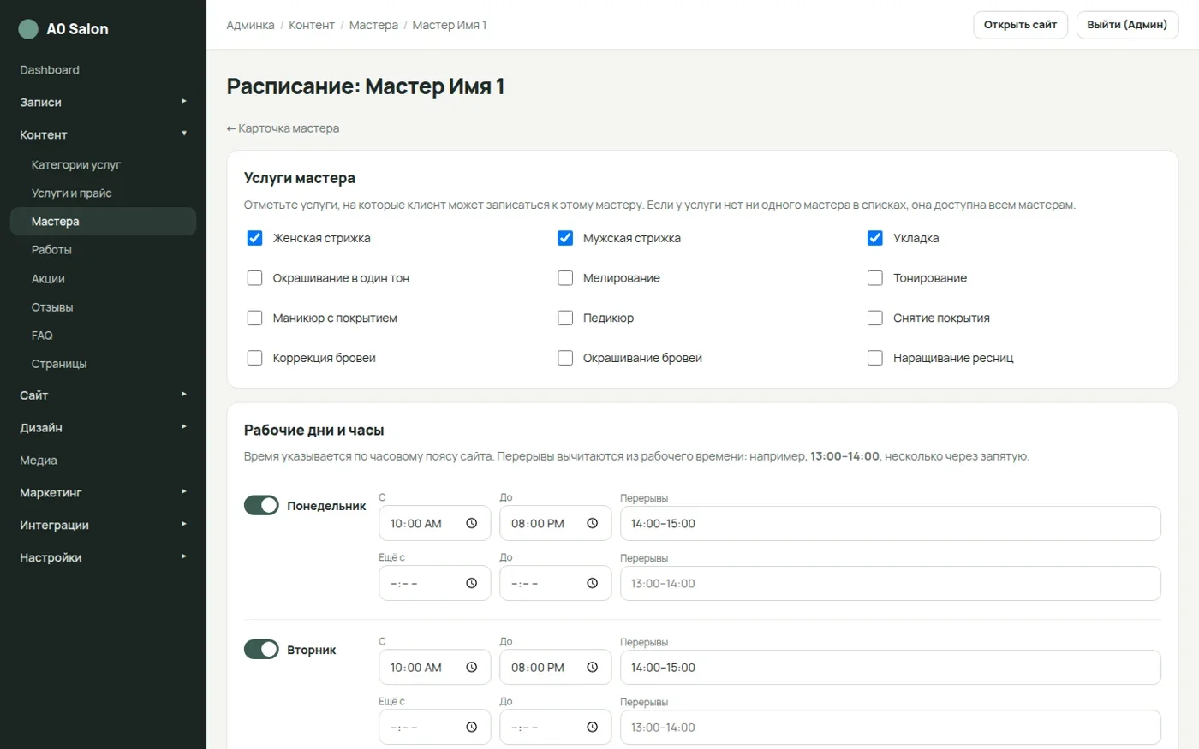Click clock icon in Monday extra start field
The width and height of the screenshot is (1199, 749).
[471, 583]
